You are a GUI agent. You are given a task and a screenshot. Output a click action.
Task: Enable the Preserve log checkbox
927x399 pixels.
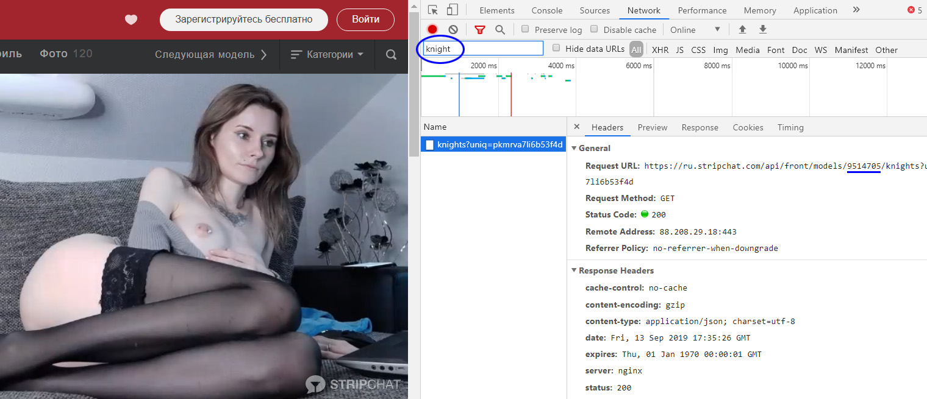tap(525, 29)
